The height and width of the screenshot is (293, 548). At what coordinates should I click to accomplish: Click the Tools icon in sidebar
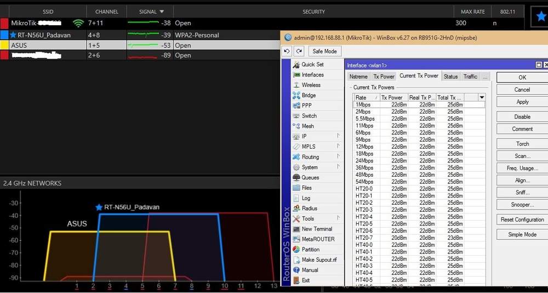296,218
